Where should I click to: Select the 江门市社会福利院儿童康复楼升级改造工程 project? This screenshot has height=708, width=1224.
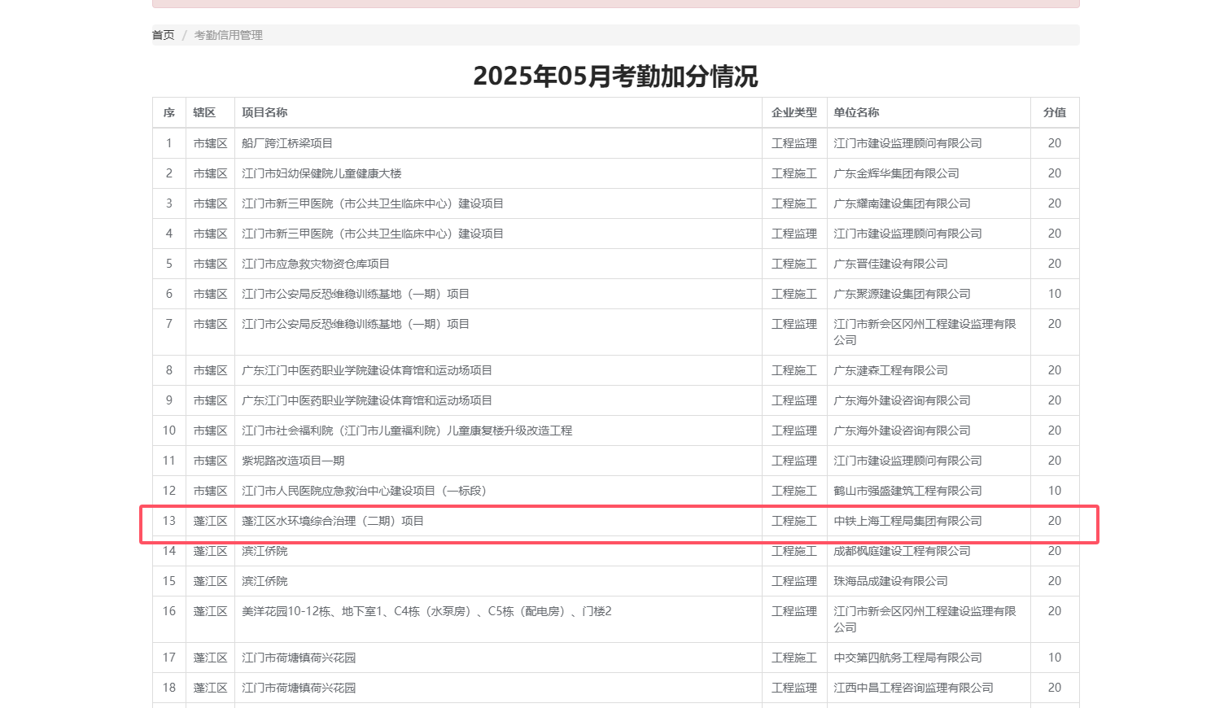(407, 430)
